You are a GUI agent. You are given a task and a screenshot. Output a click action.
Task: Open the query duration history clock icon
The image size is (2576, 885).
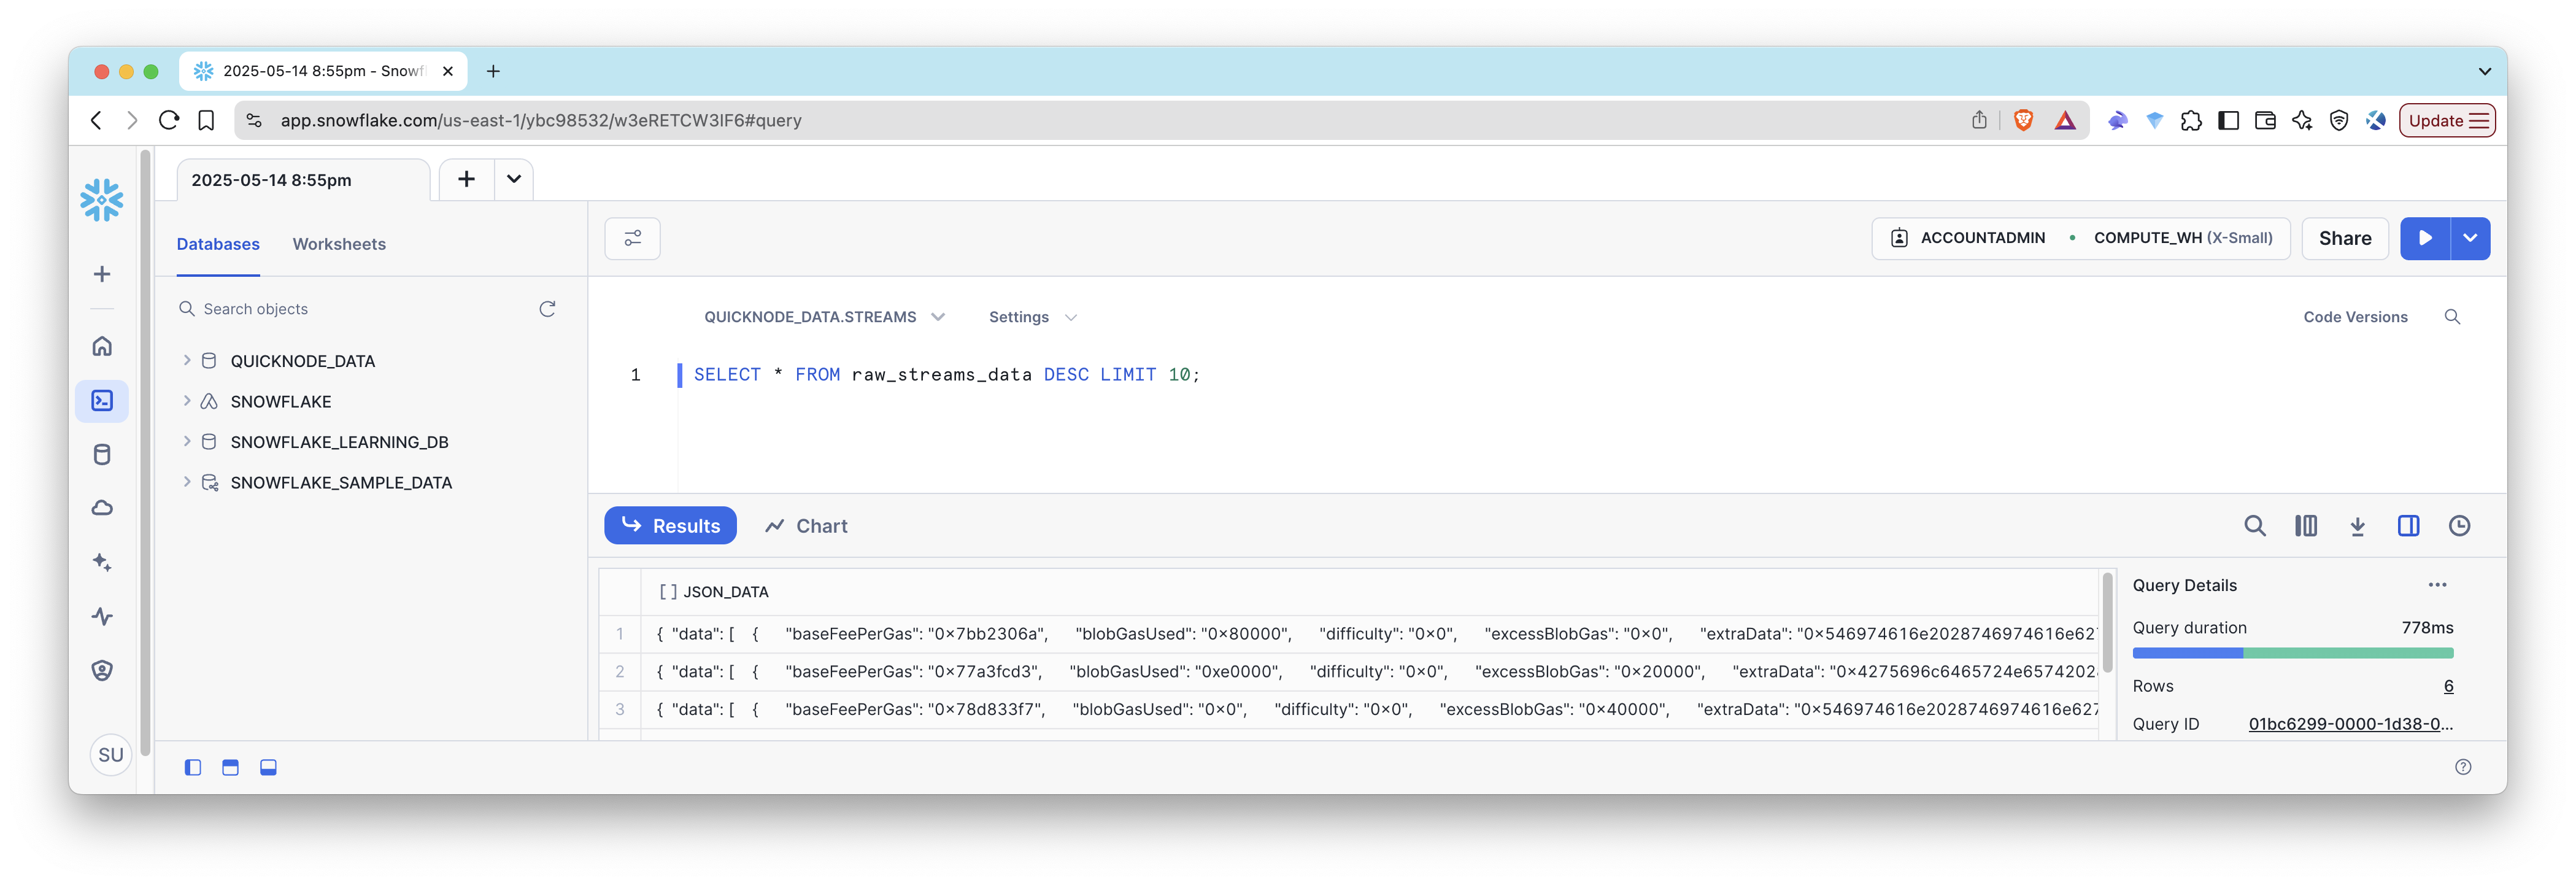[2460, 525]
